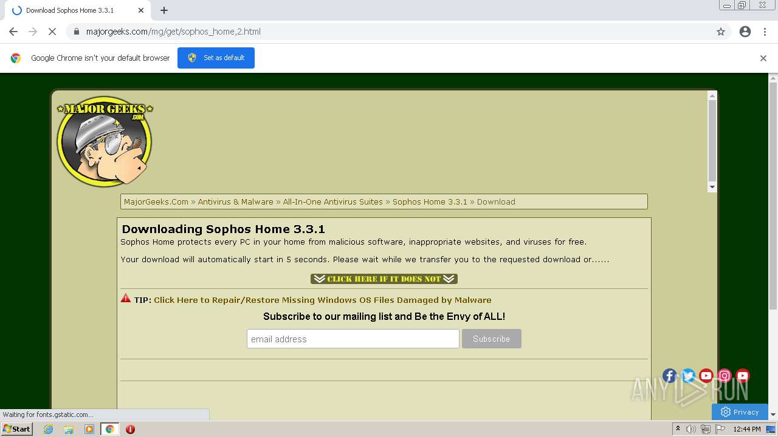Screen dimensions: 778x437
Task: Open MajorGeeks Facebook page icon
Action: pos(670,376)
